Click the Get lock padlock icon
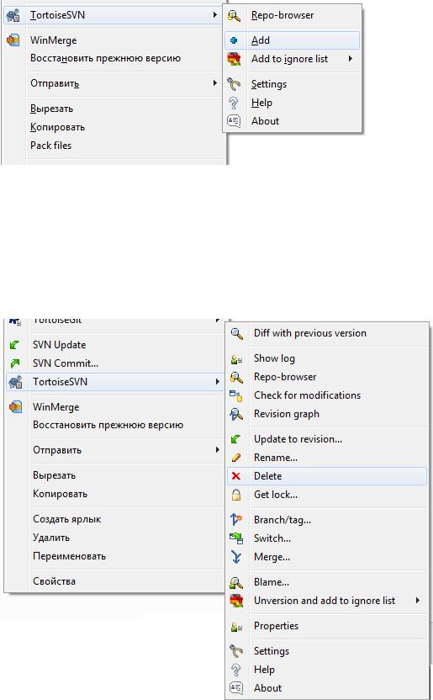This screenshot has height=700, width=433. (236, 495)
